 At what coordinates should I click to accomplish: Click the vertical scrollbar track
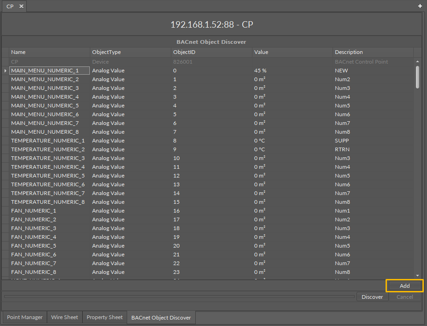click(418, 184)
